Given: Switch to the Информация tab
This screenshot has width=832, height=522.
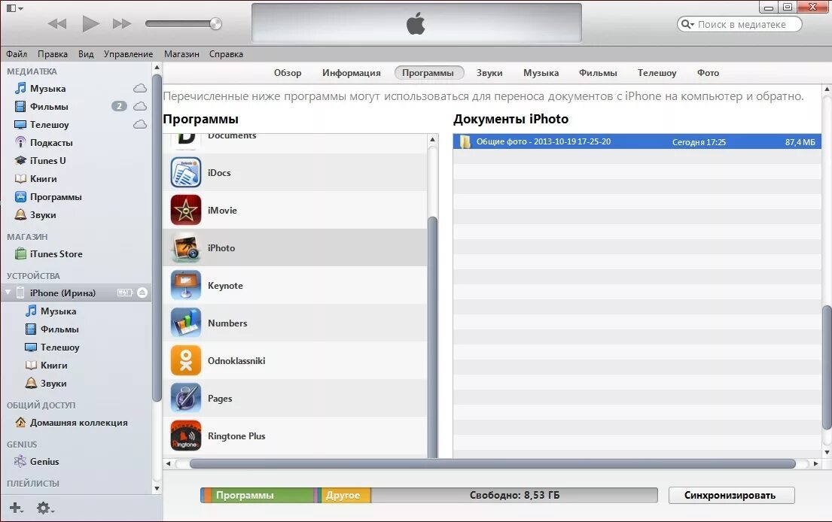Looking at the screenshot, I should coord(352,73).
